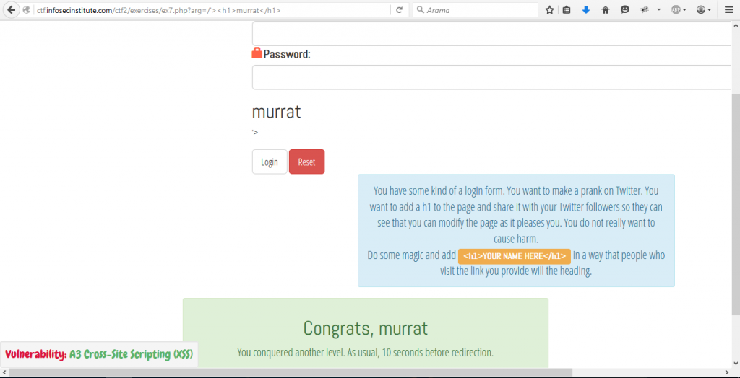The height and width of the screenshot is (378, 740).
Task: Click the vertical page scrollbar thumb
Action: click(x=735, y=202)
